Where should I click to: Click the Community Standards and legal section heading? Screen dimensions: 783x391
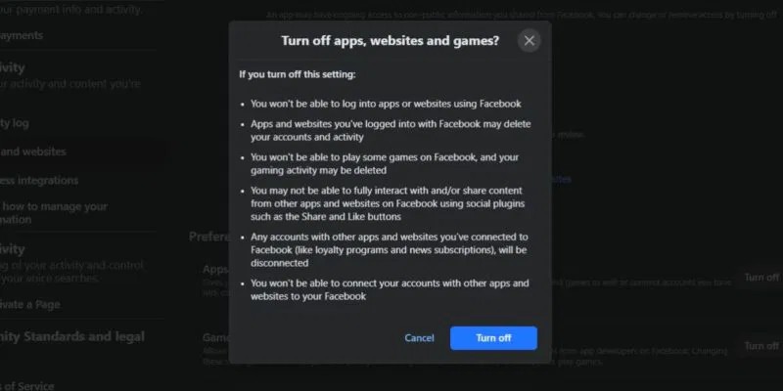coord(72,336)
